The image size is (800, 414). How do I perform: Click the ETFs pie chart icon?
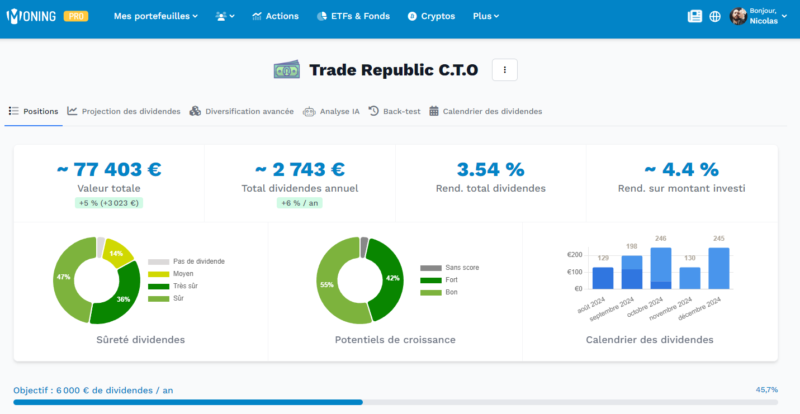[322, 16]
